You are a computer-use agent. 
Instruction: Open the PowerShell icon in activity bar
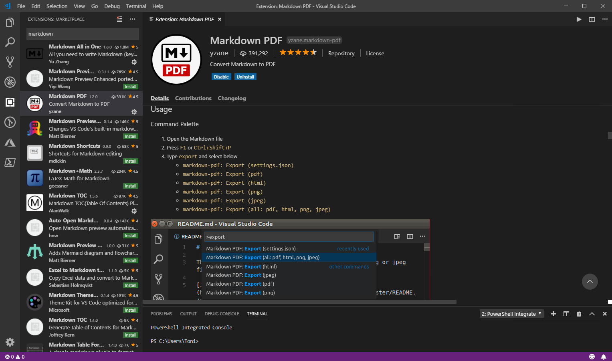coord(10,162)
